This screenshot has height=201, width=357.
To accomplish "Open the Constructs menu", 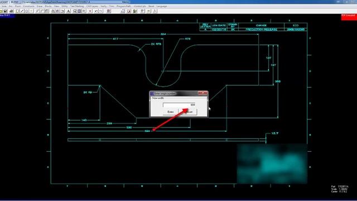I will pyautogui.click(x=28, y=6).
